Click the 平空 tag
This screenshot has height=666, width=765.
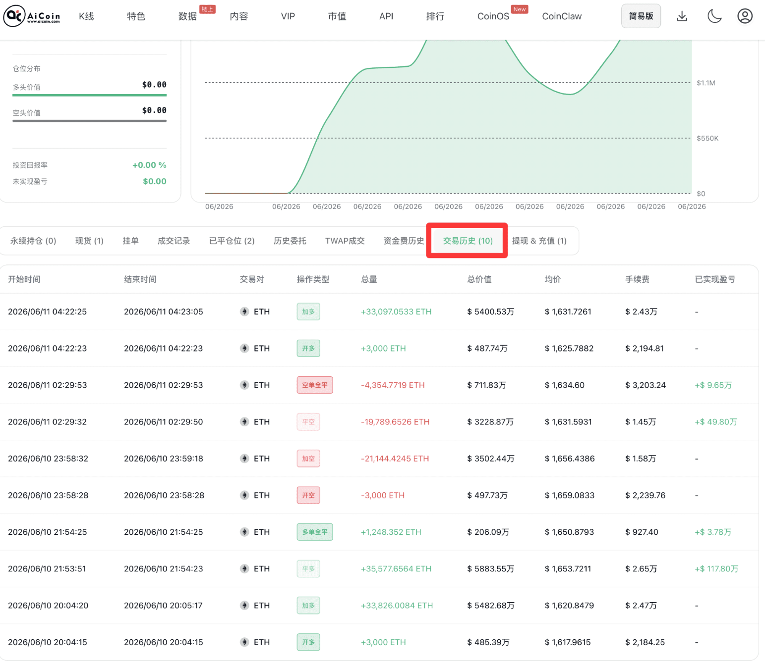pyautogui.click(x=308, y=422)
